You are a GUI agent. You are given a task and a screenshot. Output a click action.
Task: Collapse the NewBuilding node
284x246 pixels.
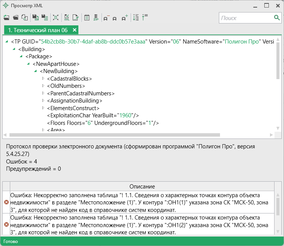coord(36,71)
